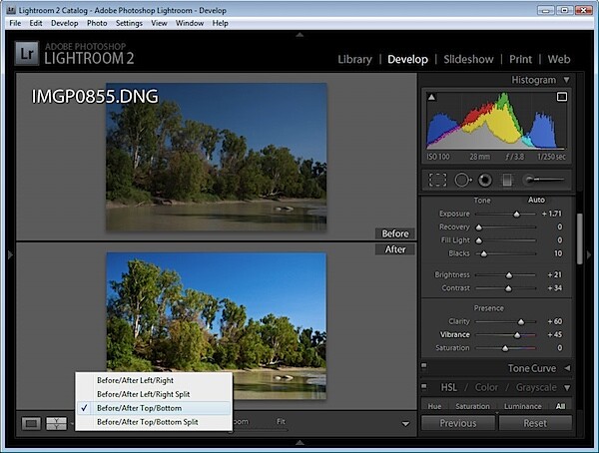Select the Crop Overlay tool
This screenshot has height=453, width=599.
(437, 180)
